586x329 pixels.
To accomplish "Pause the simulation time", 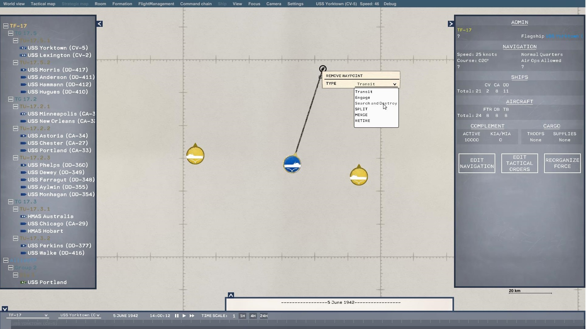I will pos(177,316).
